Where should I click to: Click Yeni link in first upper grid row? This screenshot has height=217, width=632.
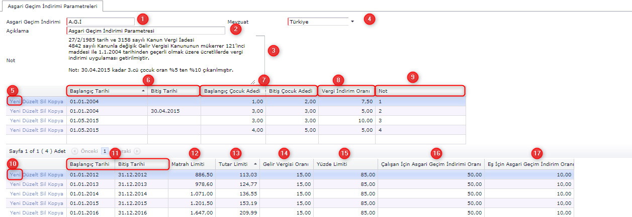(16, 102)
